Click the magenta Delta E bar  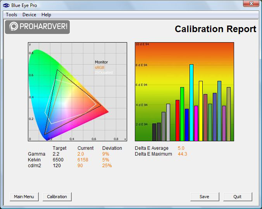[196, 123]
